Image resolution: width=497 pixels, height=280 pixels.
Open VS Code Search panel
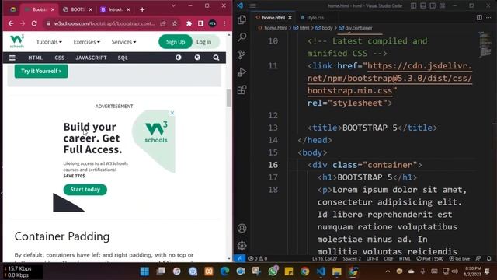(242, 37)
